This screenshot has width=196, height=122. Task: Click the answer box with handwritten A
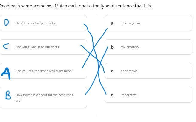(6, 73)
